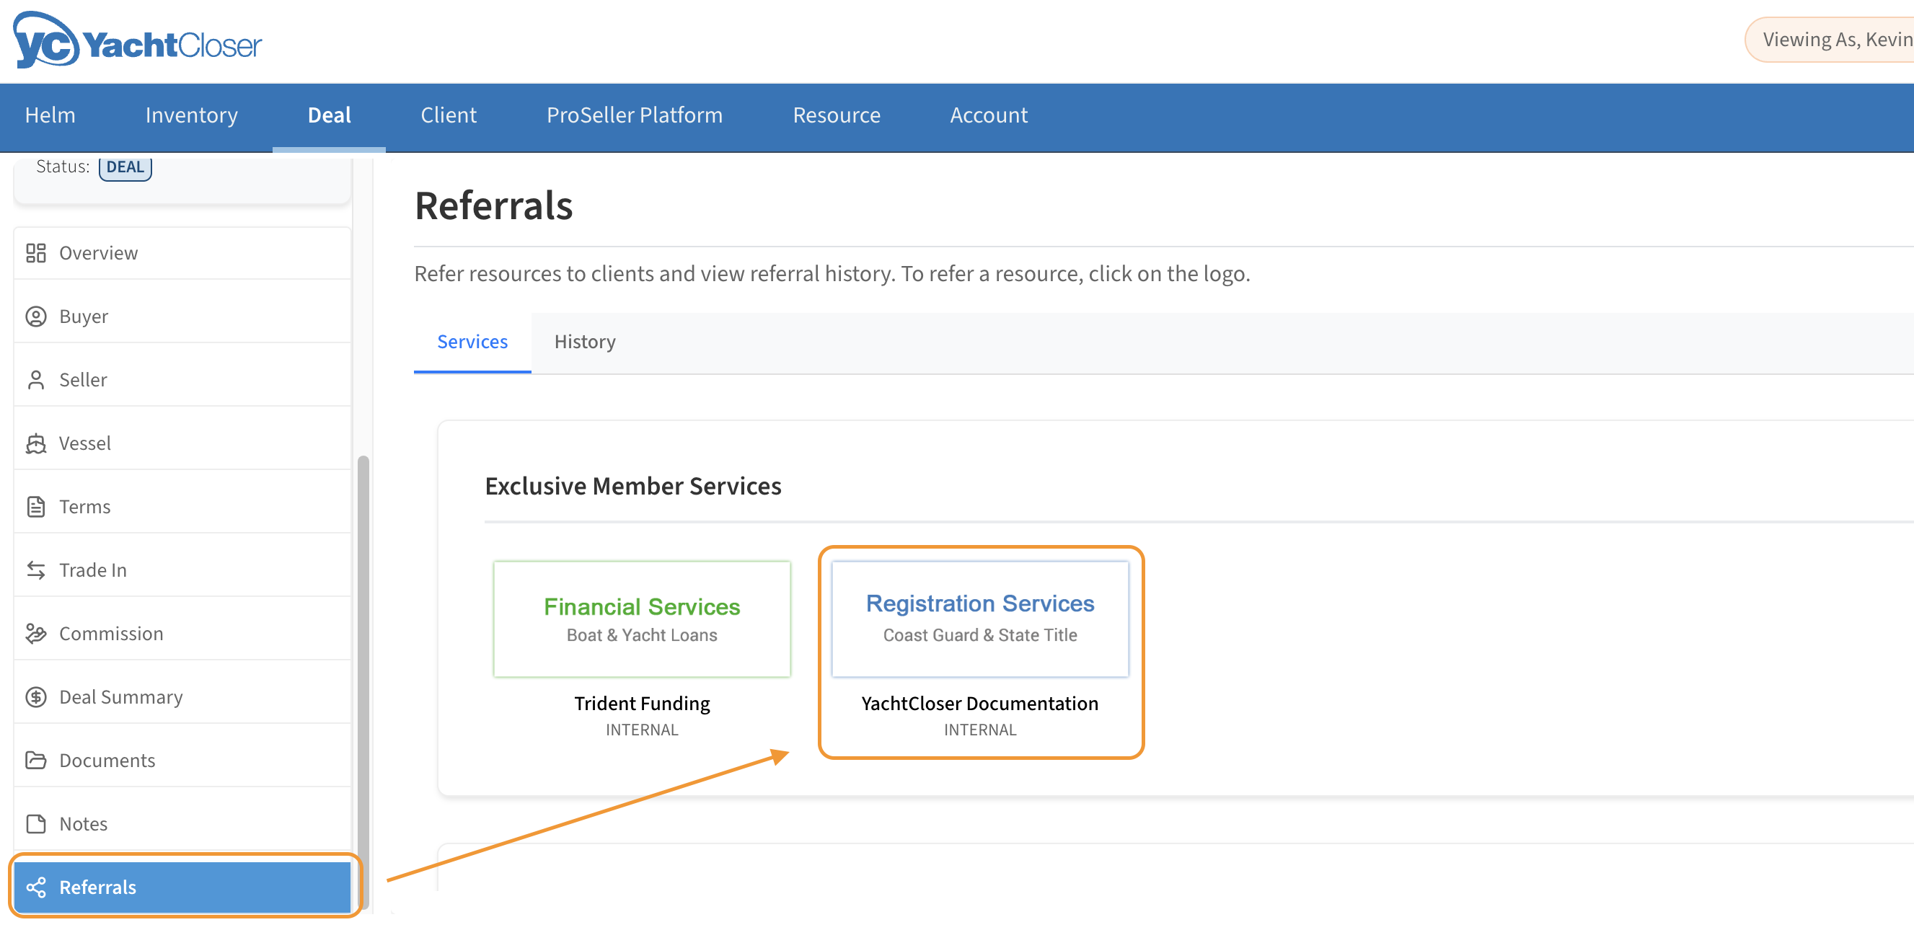Open the ProSeller Platform menu
Viewport: 1914px width, 930px height.
point(634,115)
